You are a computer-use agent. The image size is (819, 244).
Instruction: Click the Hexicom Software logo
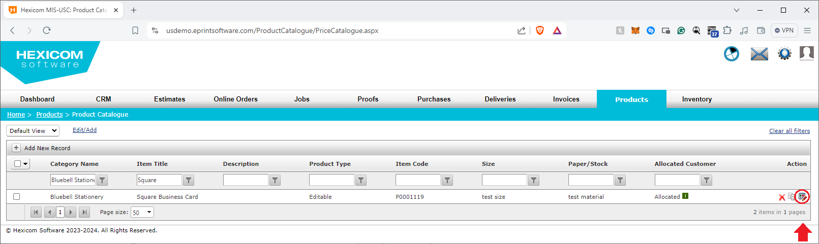click(x=50, y=62)
